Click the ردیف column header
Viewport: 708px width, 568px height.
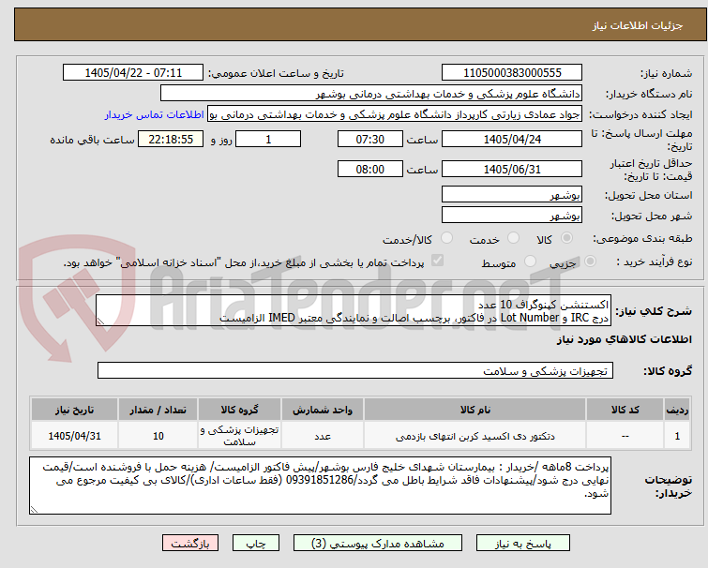(677, 410)
